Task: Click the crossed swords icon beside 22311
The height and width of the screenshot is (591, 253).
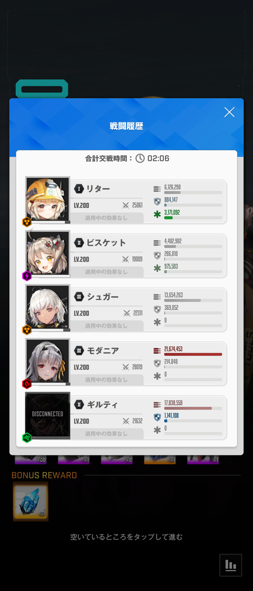Action: tap(126, 313)
